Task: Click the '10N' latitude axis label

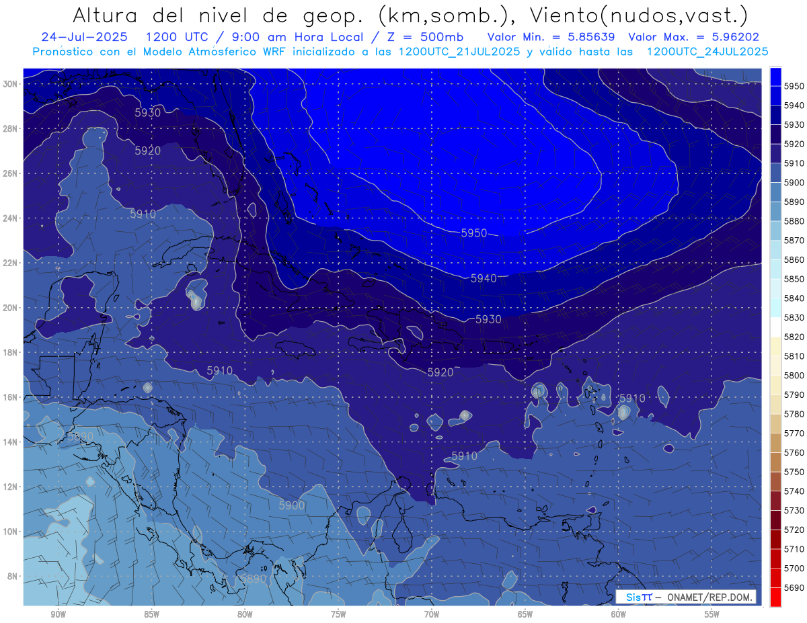Action: click(9, 532)
